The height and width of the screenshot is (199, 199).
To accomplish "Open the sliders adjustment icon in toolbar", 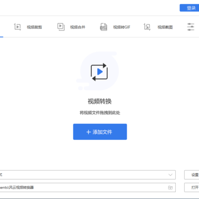I will (191, 27).
